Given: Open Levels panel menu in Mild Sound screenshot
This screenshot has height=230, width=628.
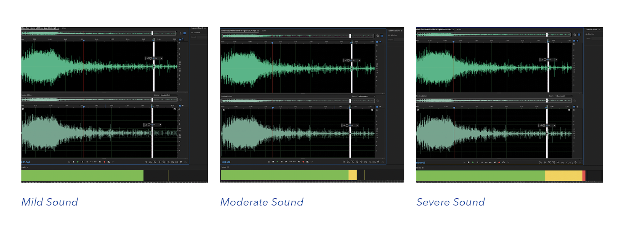Looking at the screenshot, I should click(27, 167).
